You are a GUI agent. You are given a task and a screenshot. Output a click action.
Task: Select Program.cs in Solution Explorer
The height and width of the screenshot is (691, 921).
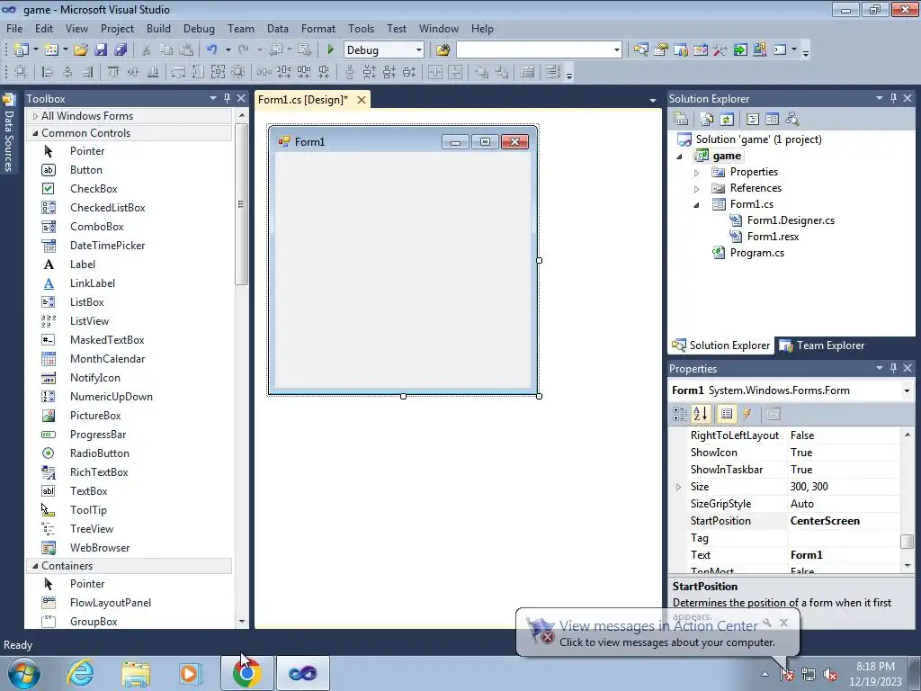[756, 253]
